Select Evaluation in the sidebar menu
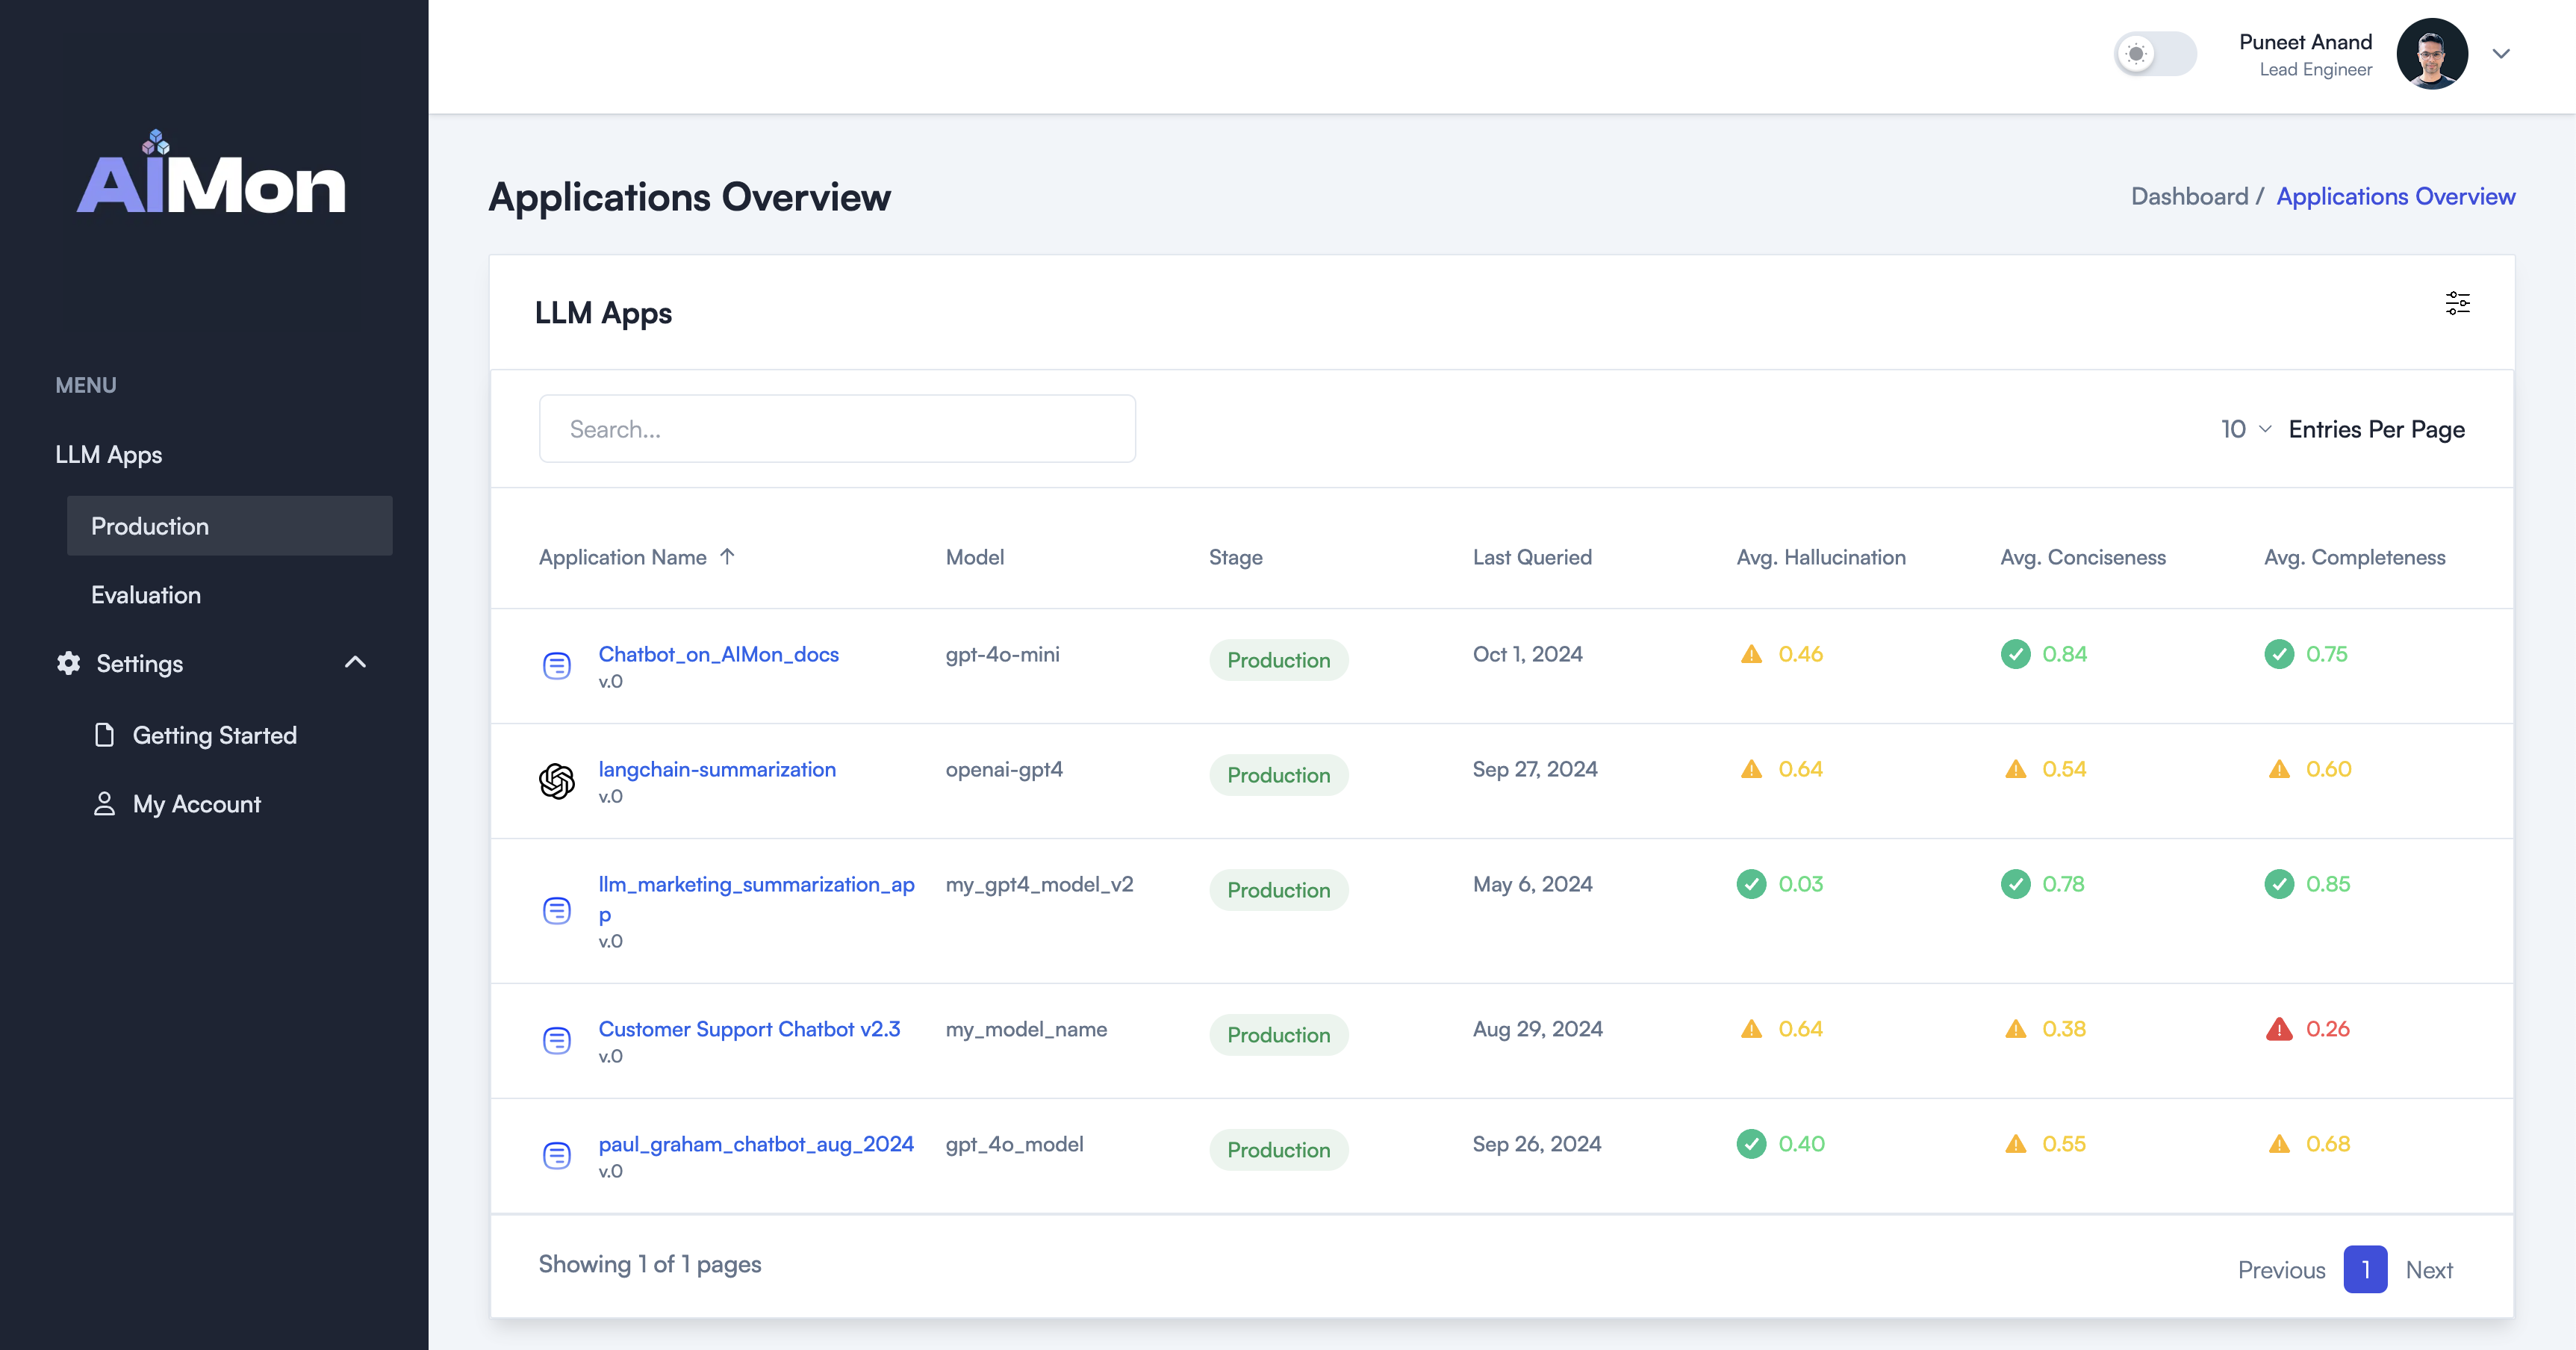 coord(146,595)
